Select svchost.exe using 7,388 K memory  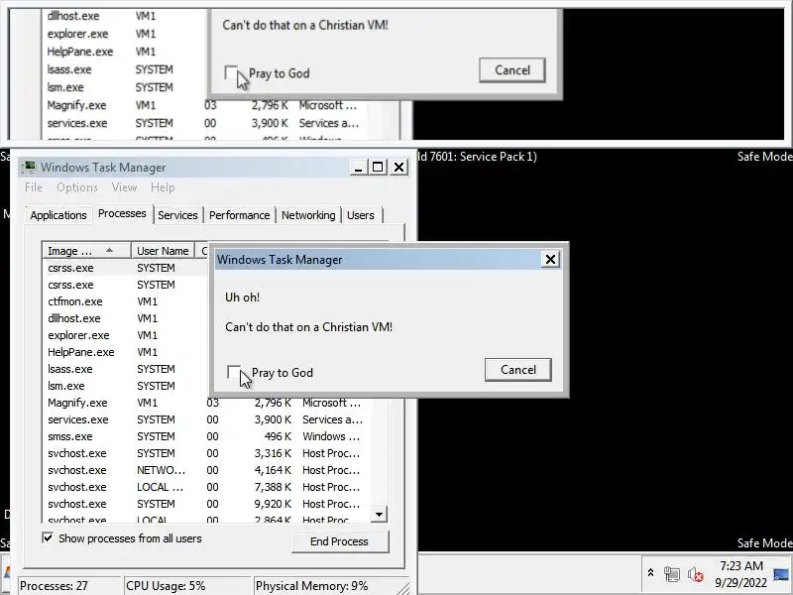pyautogui.click(x=206, y=487)
